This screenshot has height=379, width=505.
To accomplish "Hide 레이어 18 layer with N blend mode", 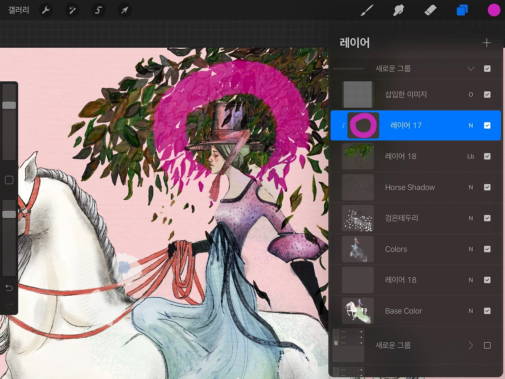I will click(487, 280).
